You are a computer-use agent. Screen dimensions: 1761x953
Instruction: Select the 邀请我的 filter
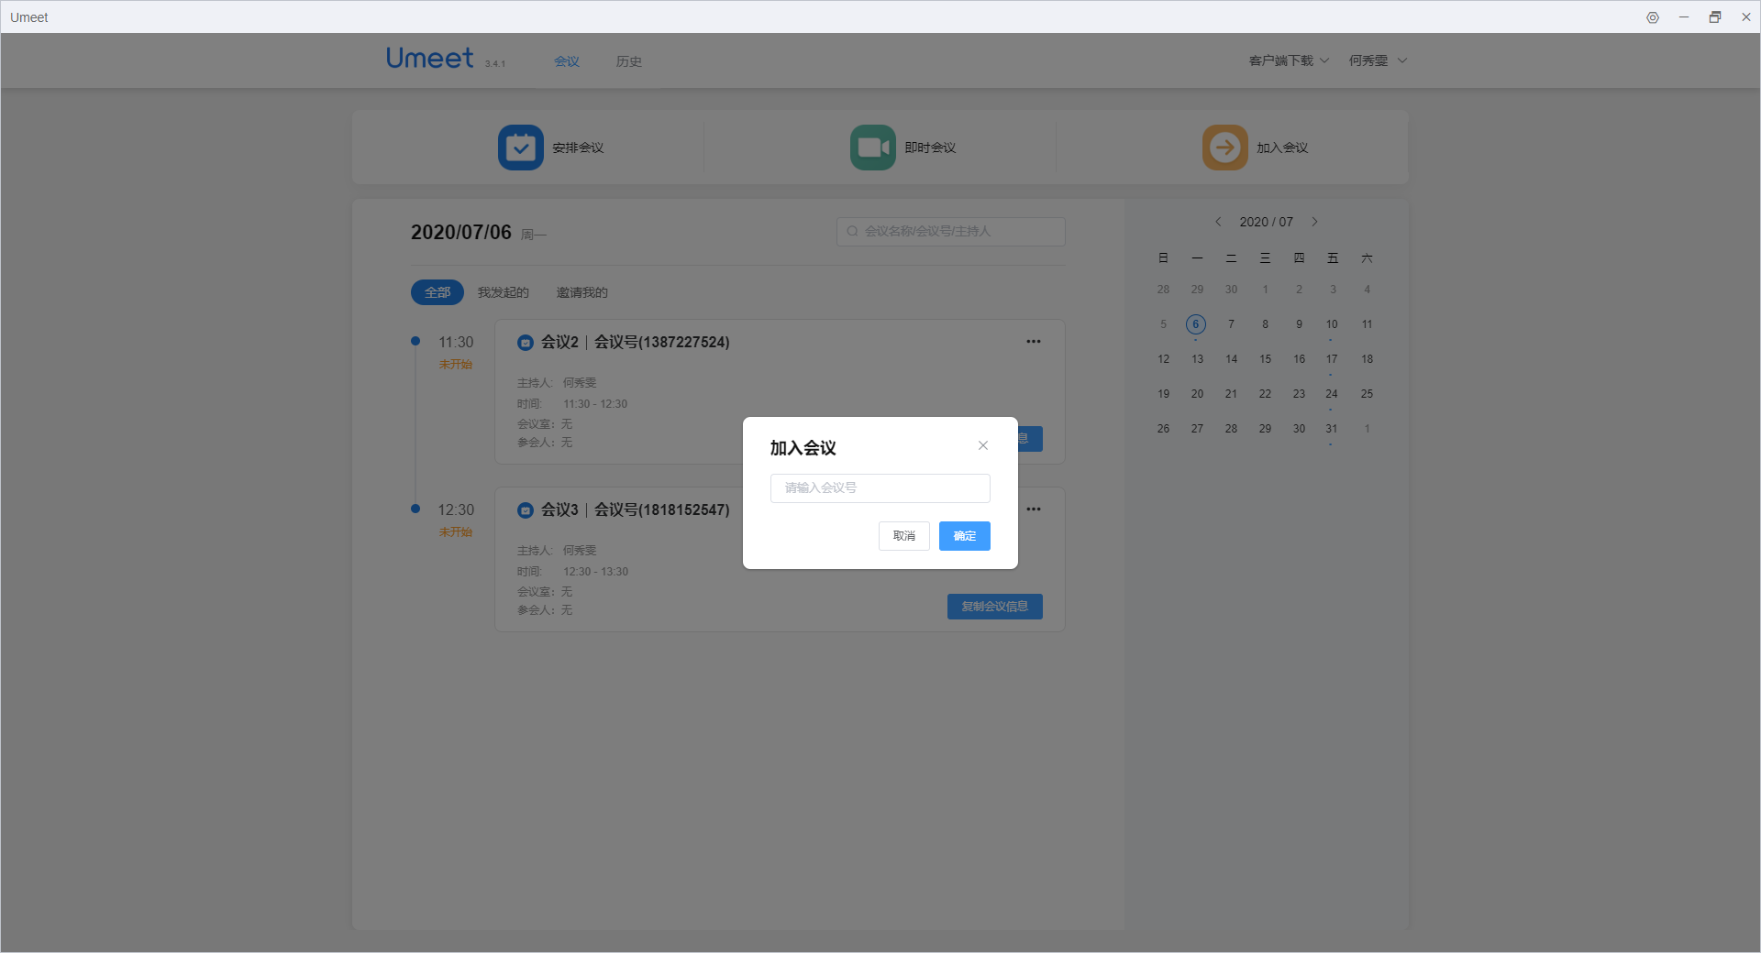click(581, 292)
